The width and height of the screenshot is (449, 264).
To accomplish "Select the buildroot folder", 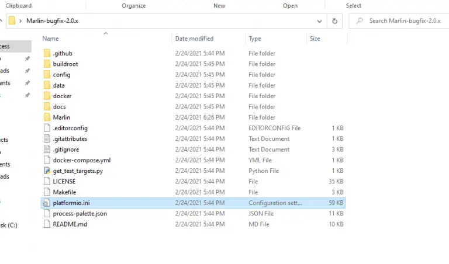I will pyautogui.click(x=65, y=64).
